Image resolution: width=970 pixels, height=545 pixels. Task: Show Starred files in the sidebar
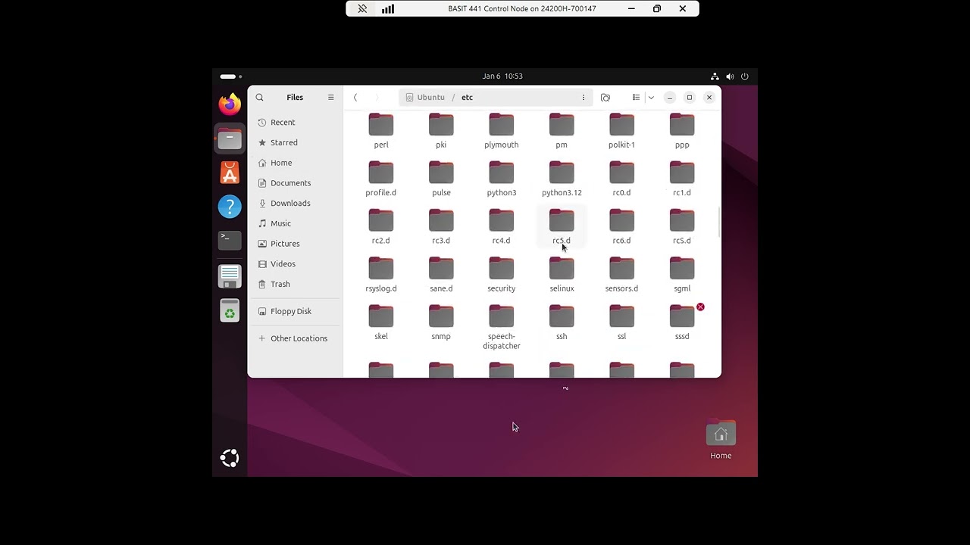coord(296,142)
